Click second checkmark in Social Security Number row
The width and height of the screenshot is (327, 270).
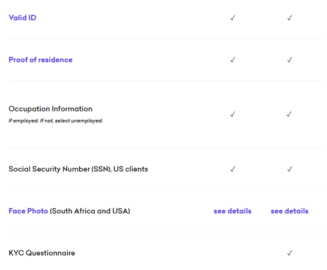(289, 169)
